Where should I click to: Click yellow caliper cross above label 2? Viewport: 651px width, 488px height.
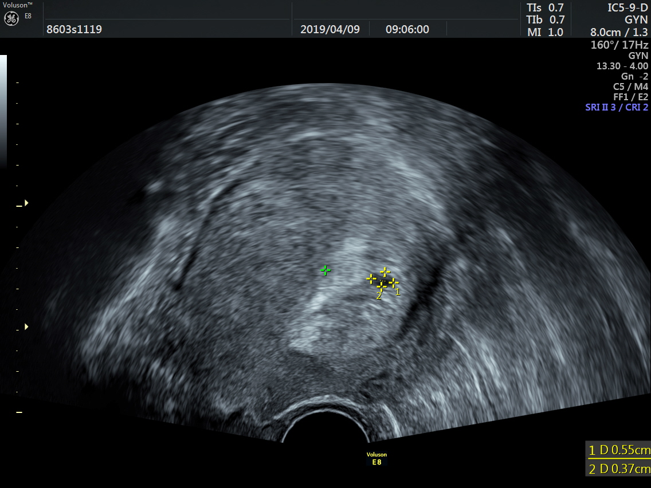(381, 286)
